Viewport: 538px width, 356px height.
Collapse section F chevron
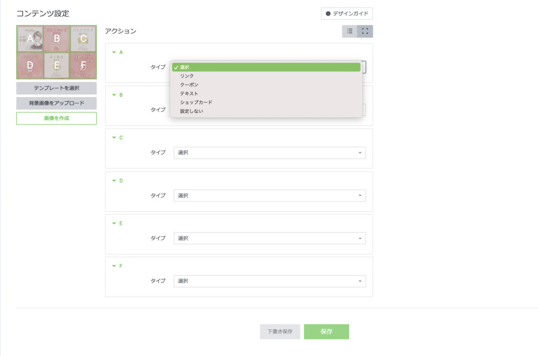[114, 266]
